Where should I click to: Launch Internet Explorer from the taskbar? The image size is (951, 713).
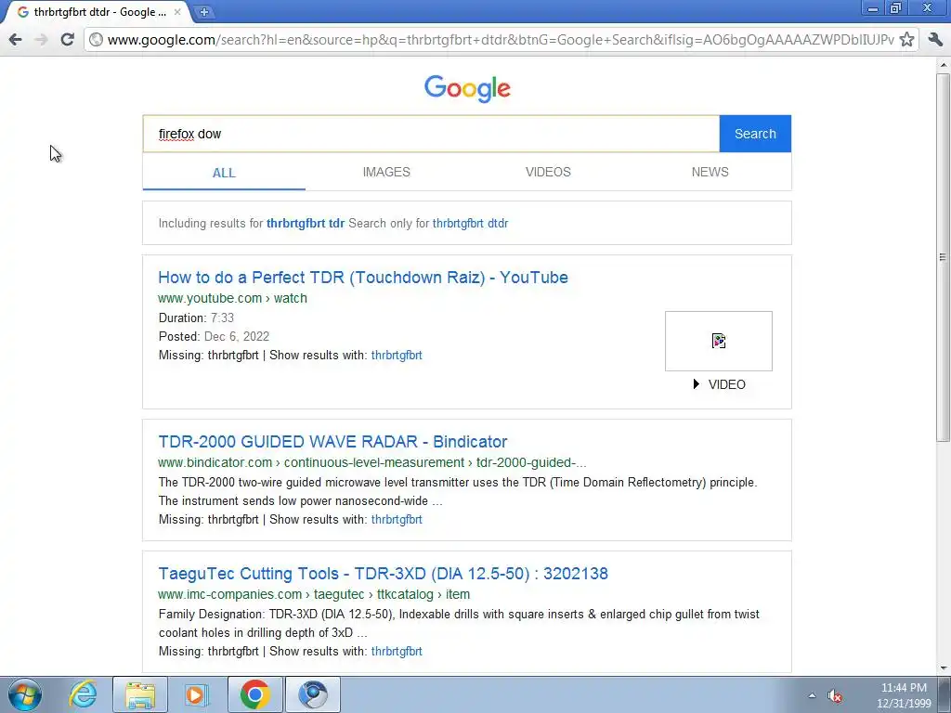(x=83, y=694)
